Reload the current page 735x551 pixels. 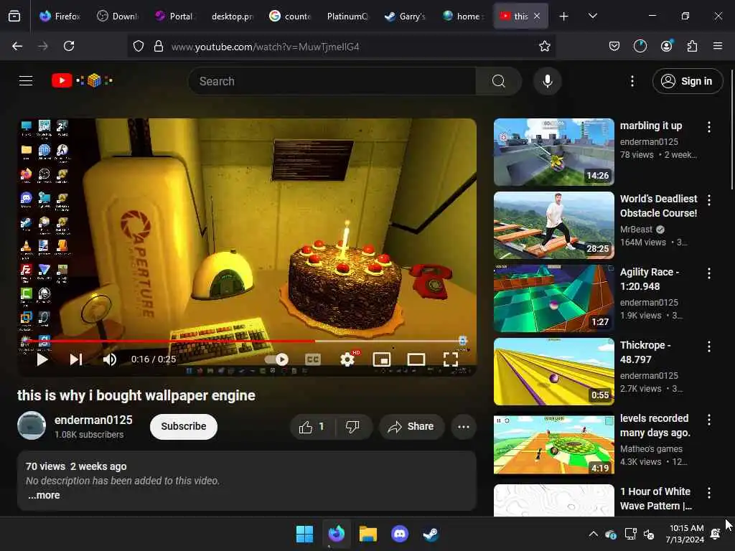69,46
